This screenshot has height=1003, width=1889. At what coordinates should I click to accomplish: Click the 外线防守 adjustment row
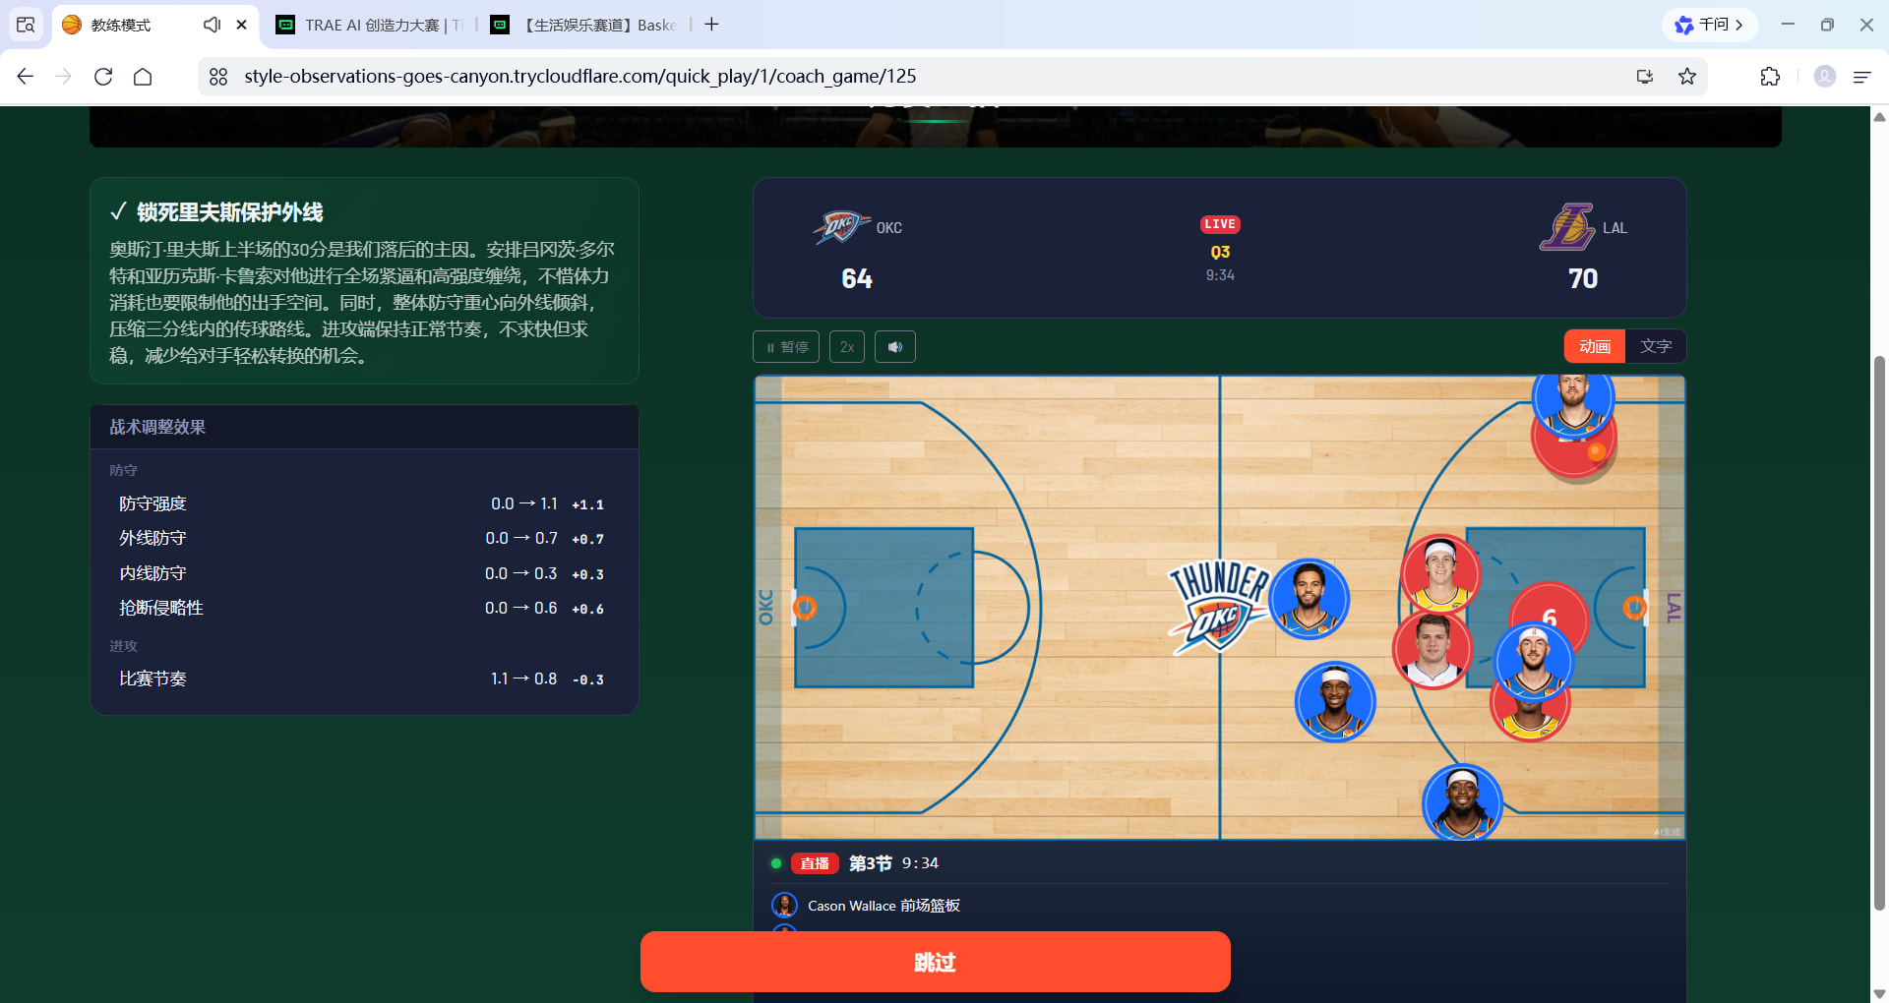[364, 538]
